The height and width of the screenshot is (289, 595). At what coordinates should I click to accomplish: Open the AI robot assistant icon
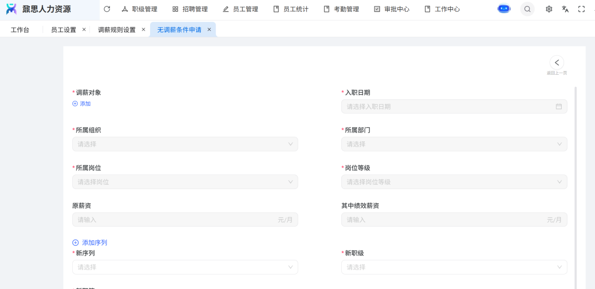(x=504, y=9)
